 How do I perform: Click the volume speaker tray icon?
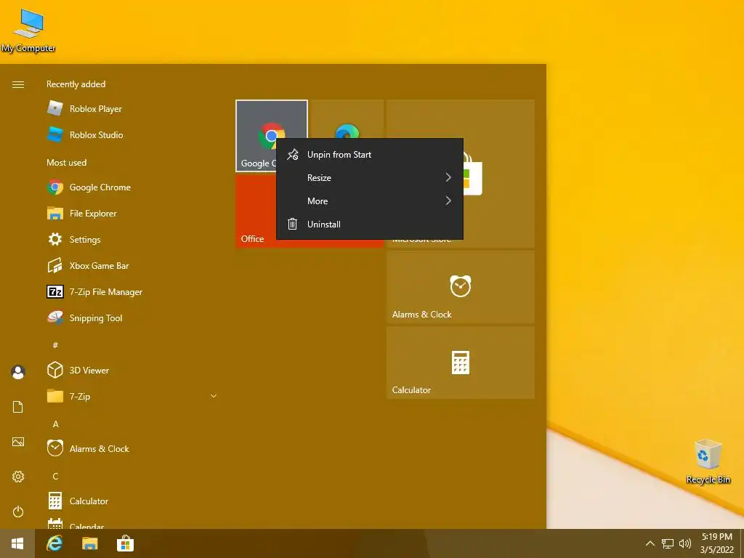(x=684, y=543)
